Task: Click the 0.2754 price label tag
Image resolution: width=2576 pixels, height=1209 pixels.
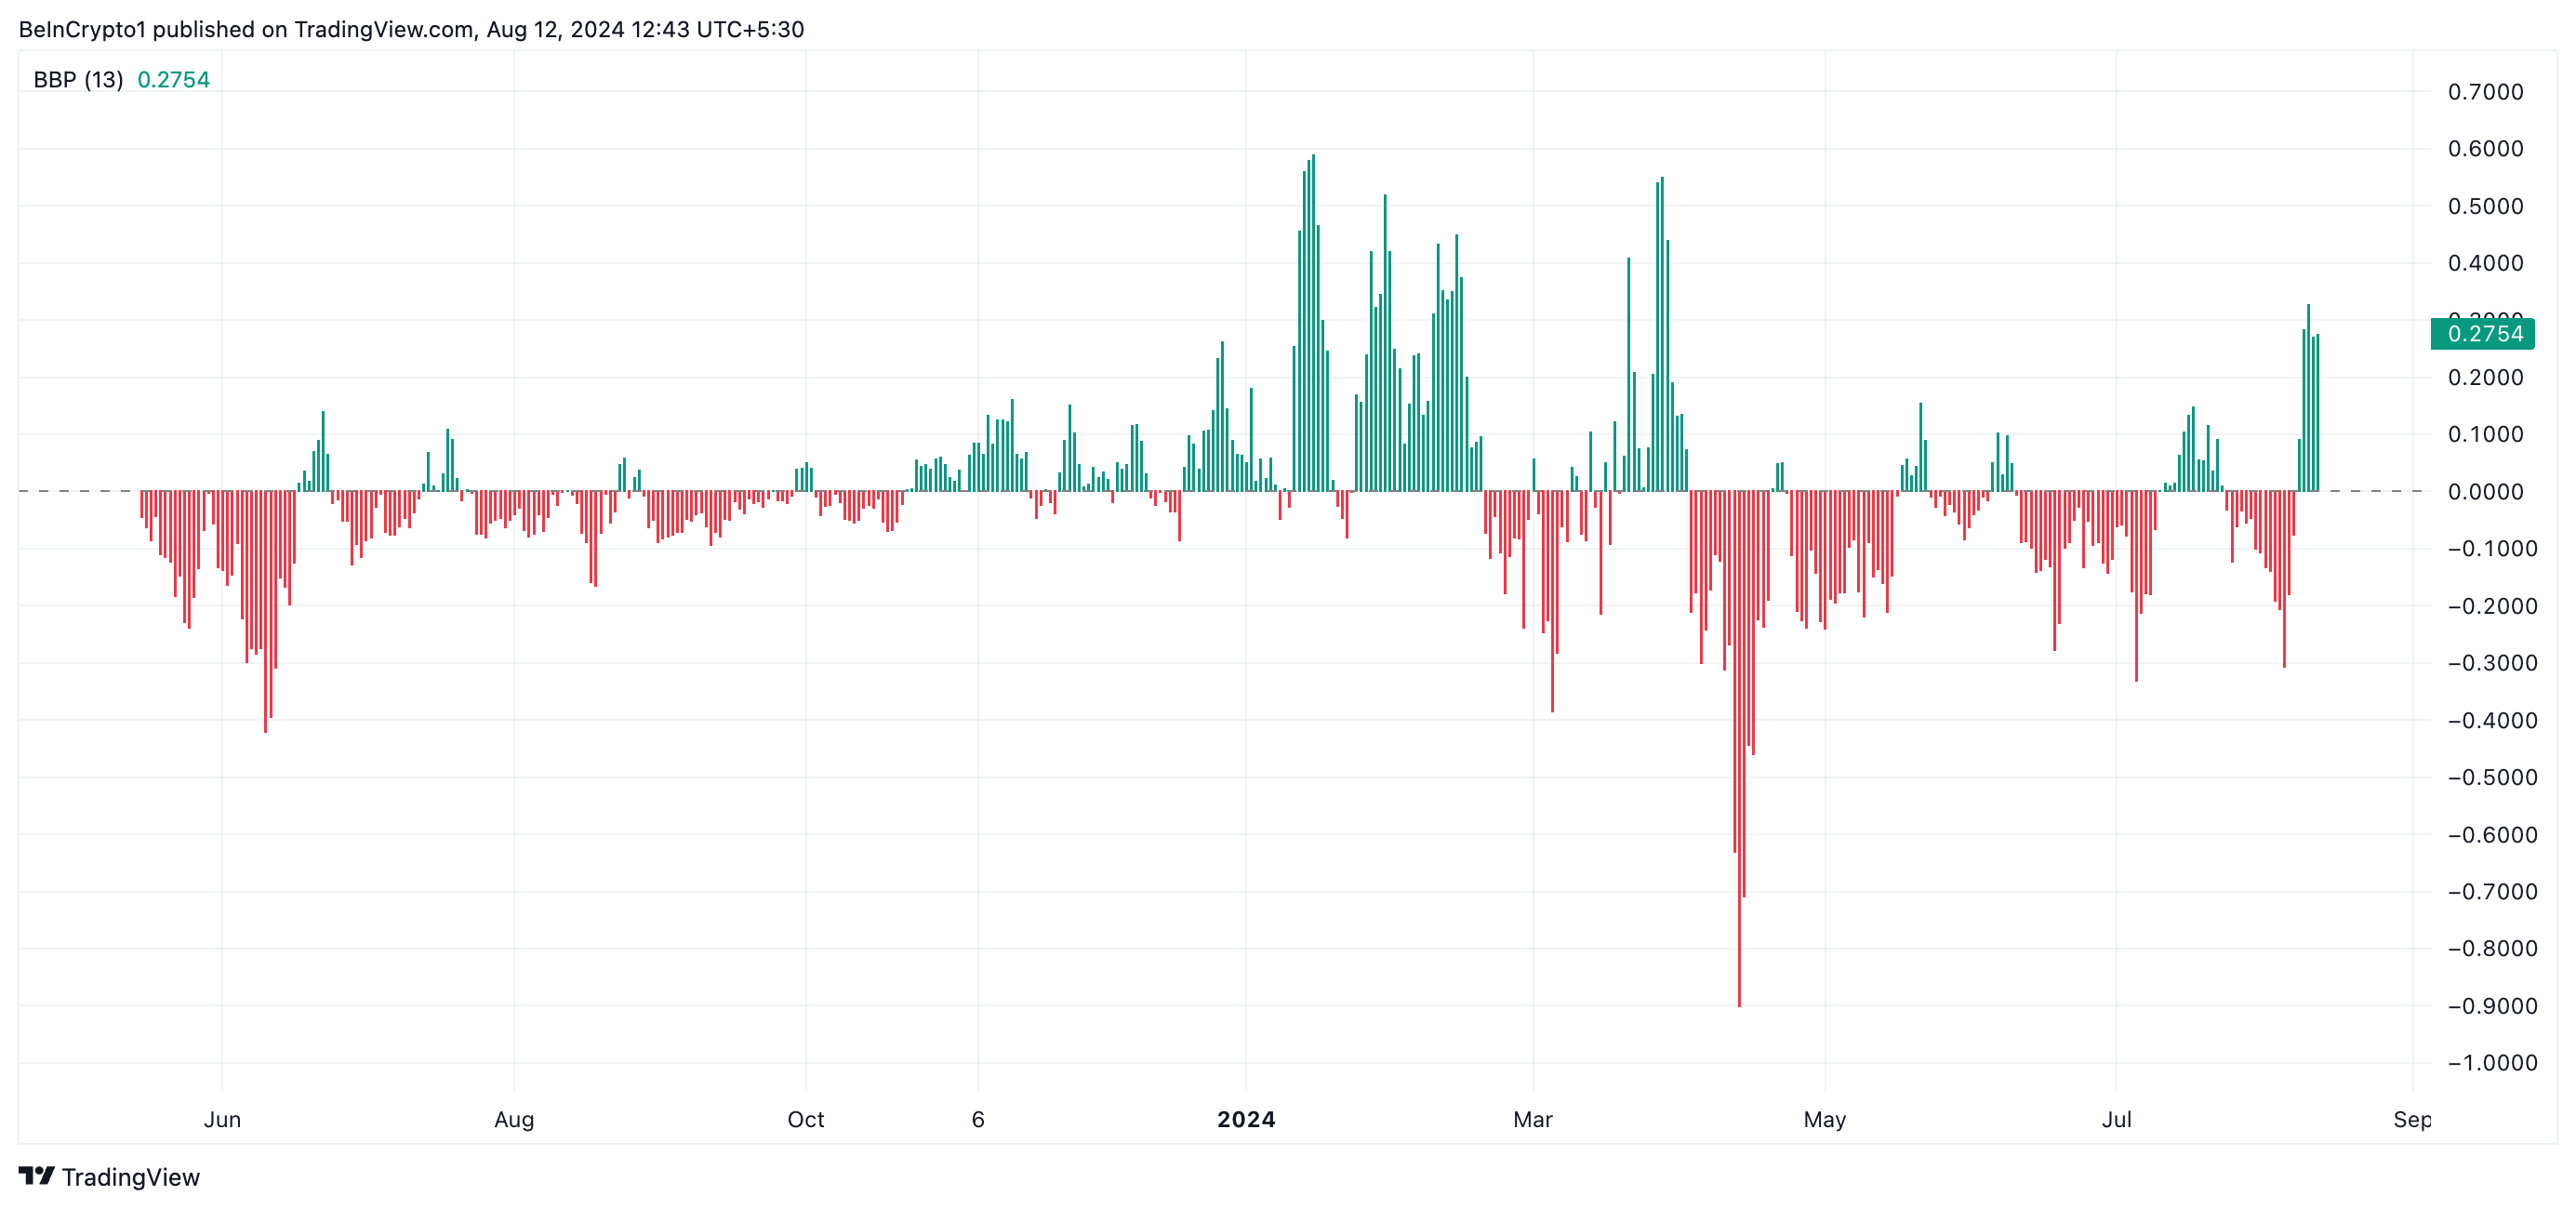Action: pyautogui.click(x=2483, y=333)
